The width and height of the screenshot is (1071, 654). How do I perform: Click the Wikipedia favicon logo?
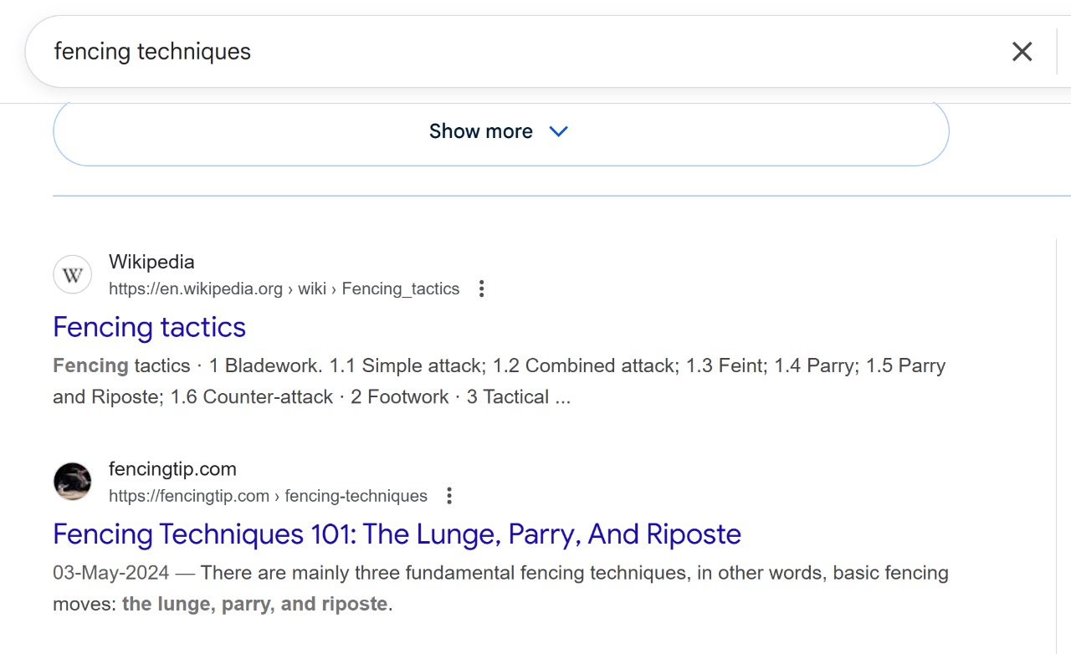[x=72, y=275]
